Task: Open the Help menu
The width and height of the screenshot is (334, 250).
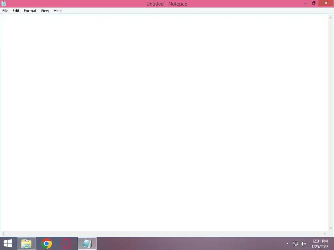Action: pos(57,11)
